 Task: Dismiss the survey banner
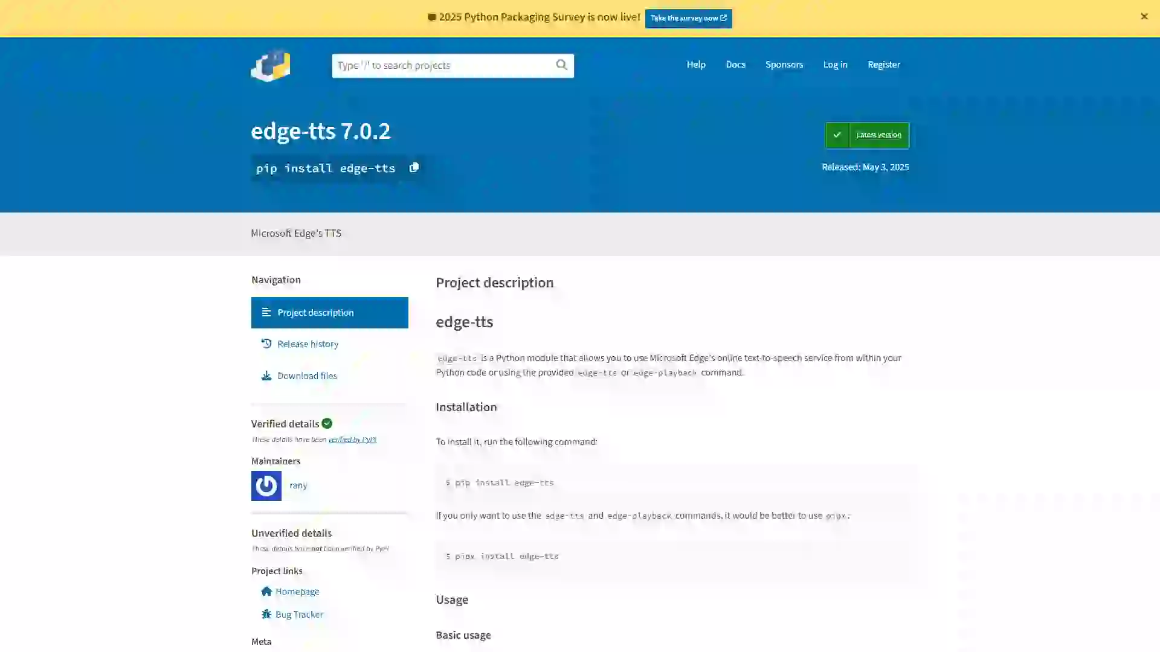point(1144,16)
